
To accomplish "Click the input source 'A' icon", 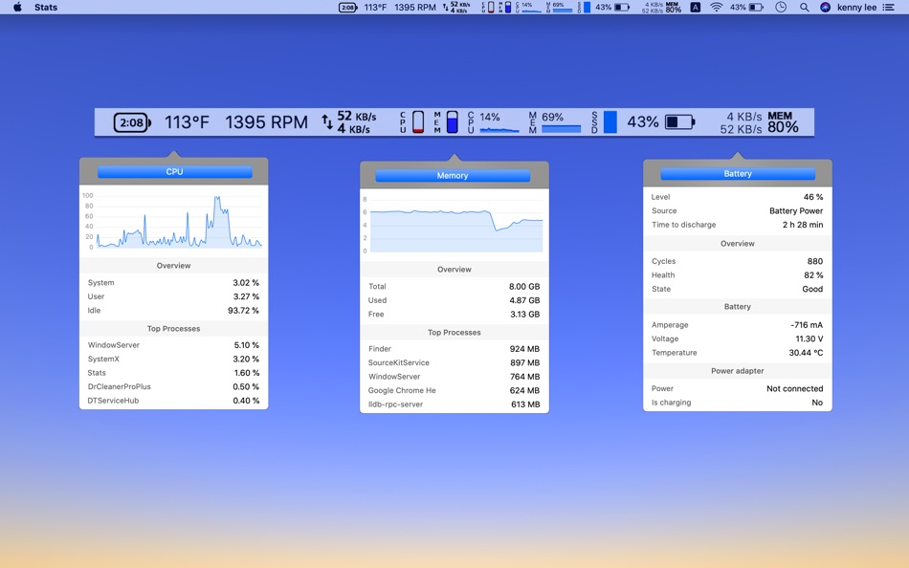I will [x=695, y=7].
